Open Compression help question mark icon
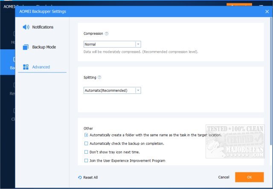Viewport: 273px width, 189px height. pyautogui.click(x=107, y=34)
